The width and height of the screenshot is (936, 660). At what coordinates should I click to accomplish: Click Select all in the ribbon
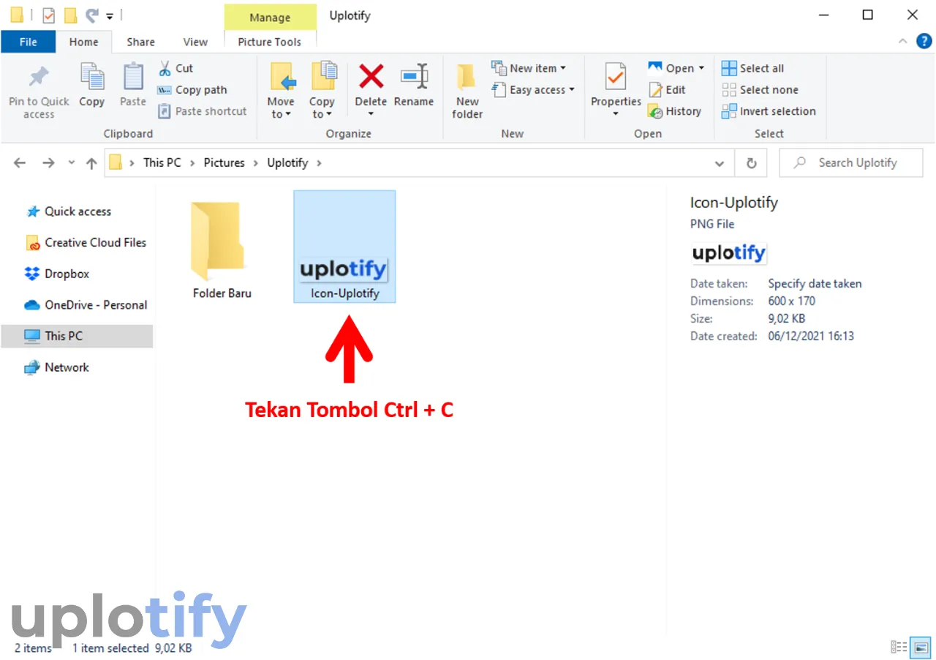[x=753, y=68]
